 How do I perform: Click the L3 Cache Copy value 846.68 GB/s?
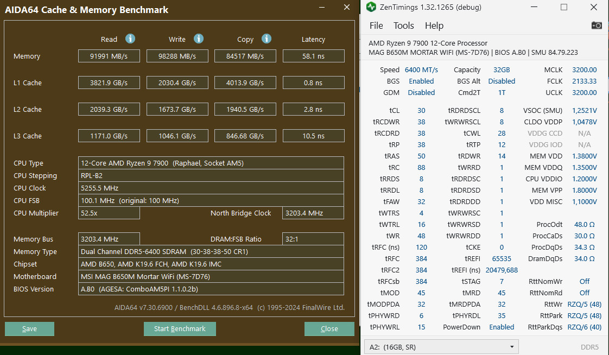click(x=245, y=136)
